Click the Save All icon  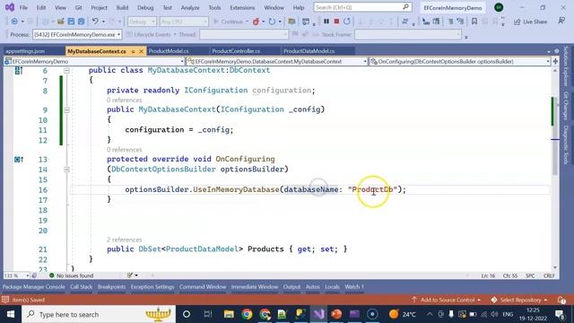click(x=82, y=22)
